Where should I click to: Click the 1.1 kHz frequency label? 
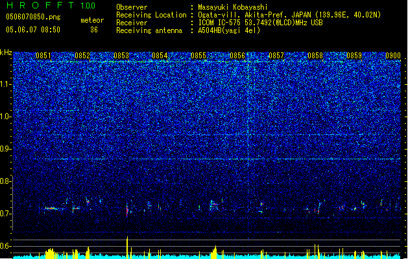coord(6,84)
